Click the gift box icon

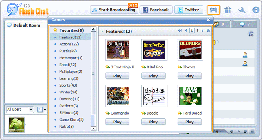tap(228, 10)
